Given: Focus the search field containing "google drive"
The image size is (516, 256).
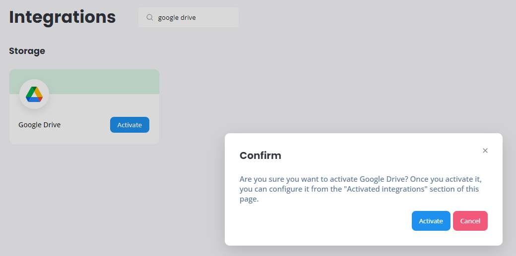Looking at the screenshot, I should (188, 17).
